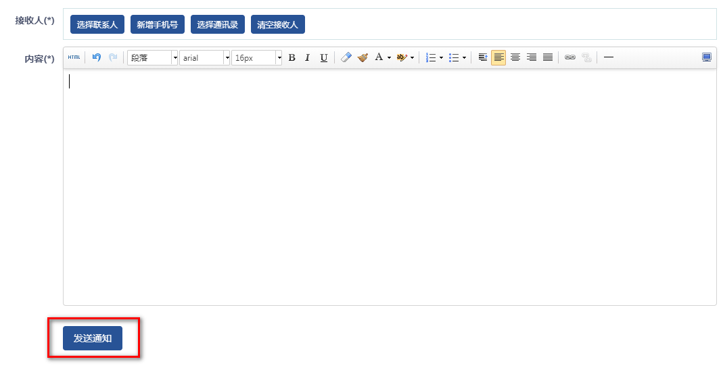Undo the last edit
The image size is (721, 374).
pos(97,57)
